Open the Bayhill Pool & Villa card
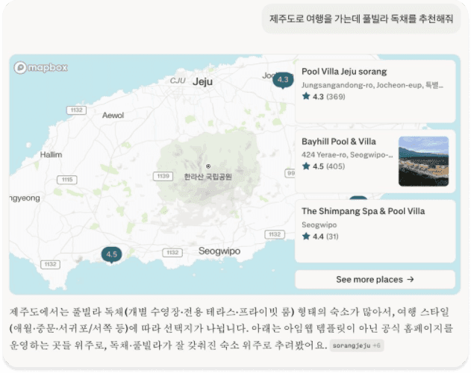The height and width of the screenshot is (373, 471). [x=375, y=161]
